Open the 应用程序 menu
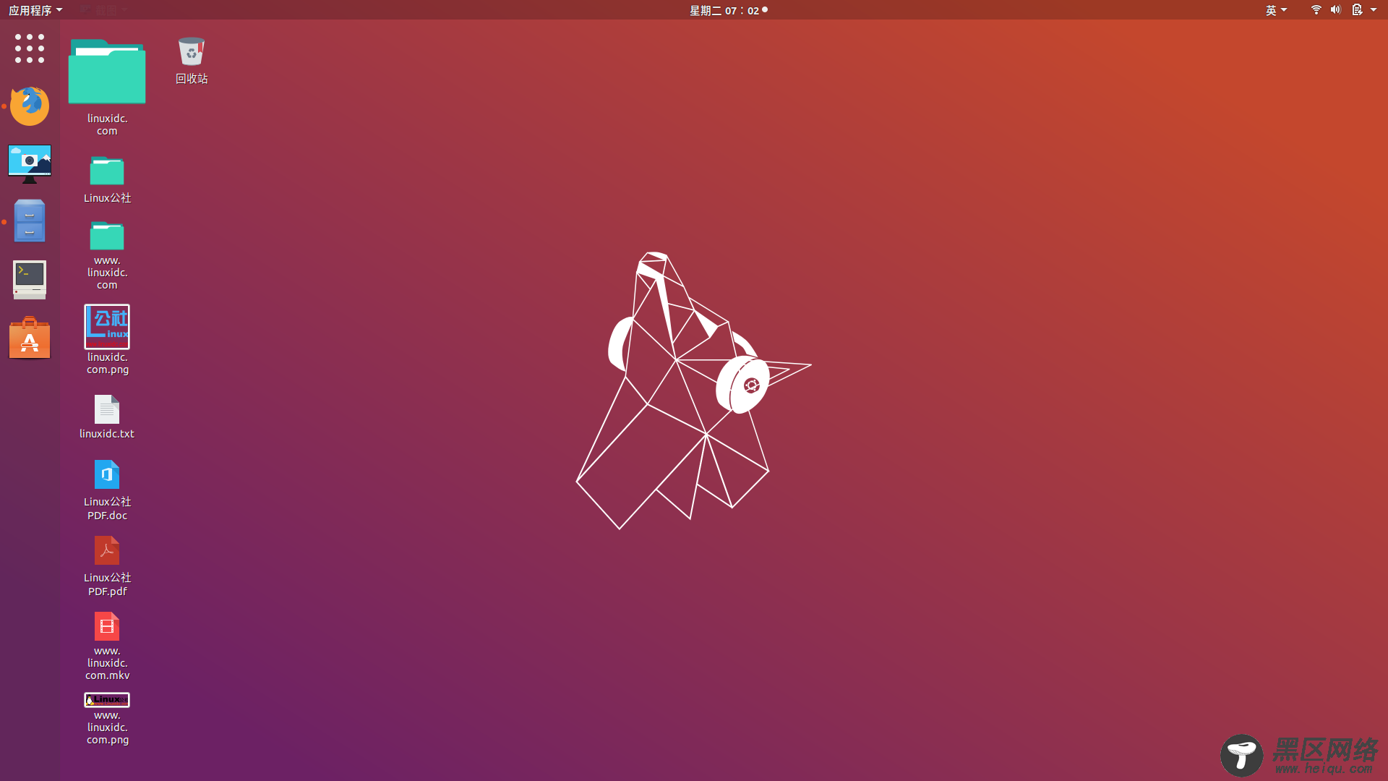 coord(35,10)
